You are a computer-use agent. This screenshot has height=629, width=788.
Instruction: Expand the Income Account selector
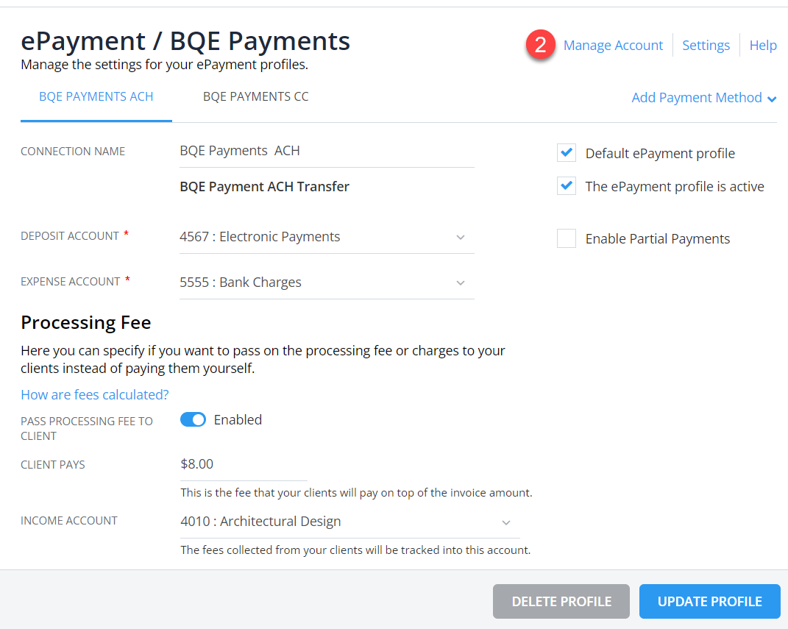pyautogui.click(x=506, y=522)
